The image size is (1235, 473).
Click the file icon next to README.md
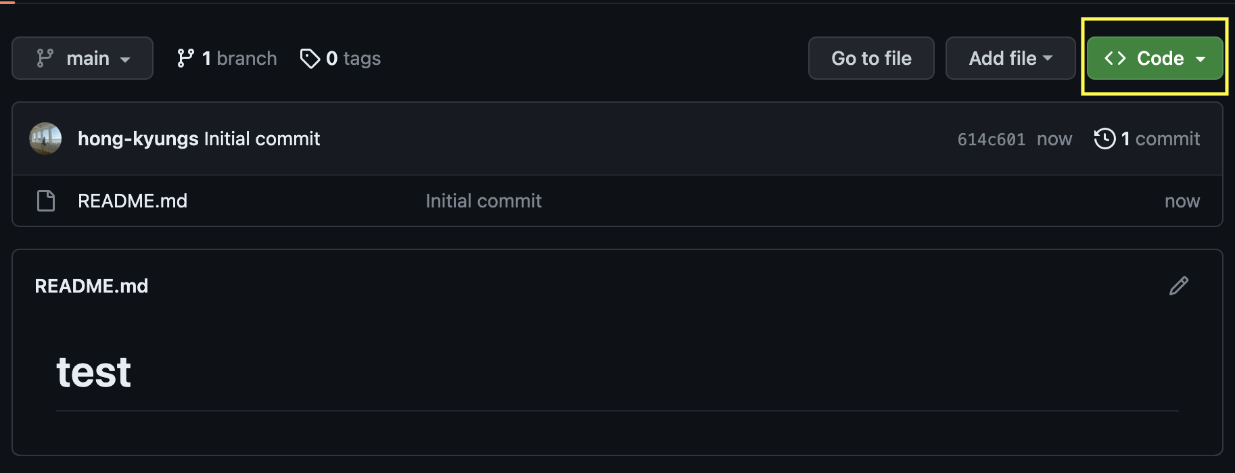click(46, 201)
